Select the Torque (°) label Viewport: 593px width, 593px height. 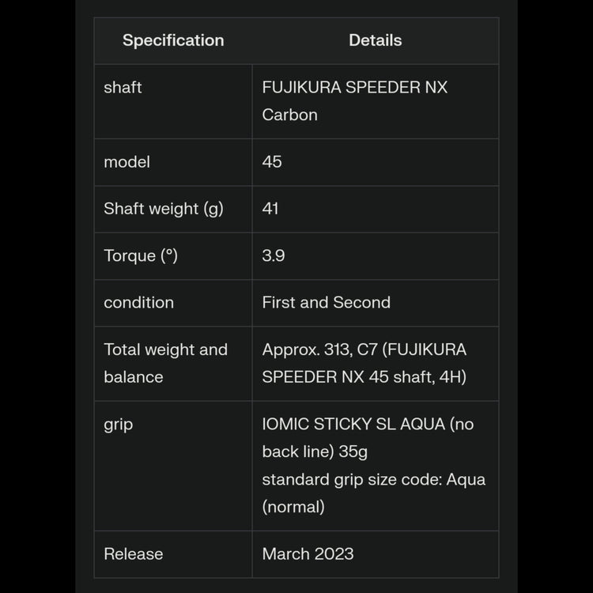tap(141, 255)
